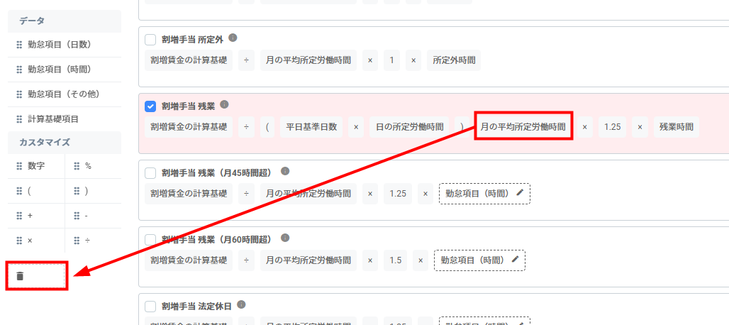Grab drag handle of 勤怠項目(その他)
This screenshot has height=325, width=729.
click(x=20, y=94)
